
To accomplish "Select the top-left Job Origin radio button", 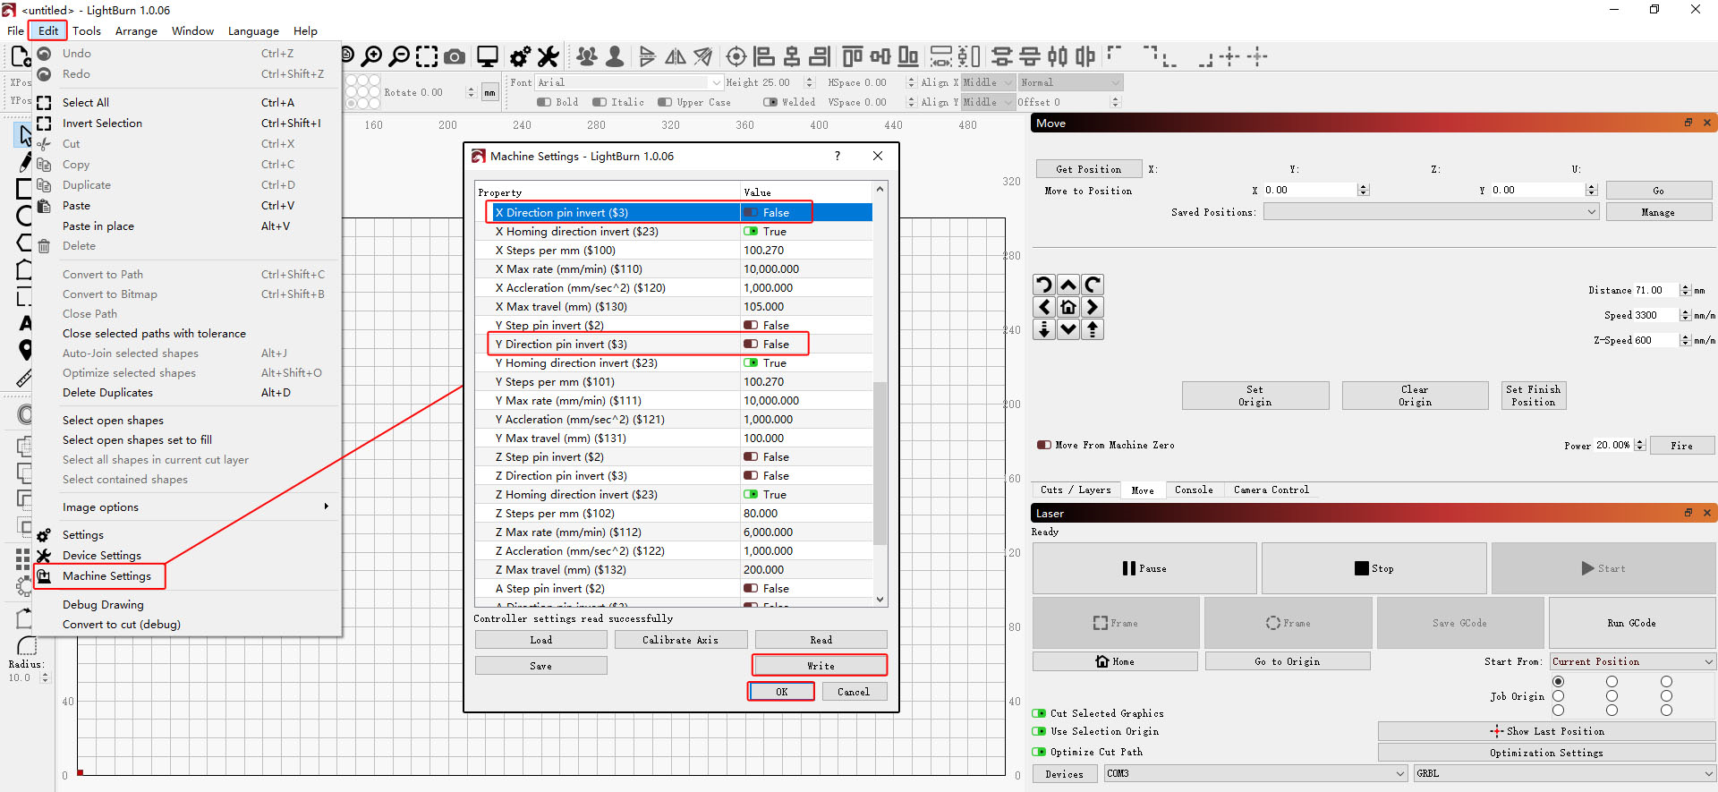I will [1559, 682].
